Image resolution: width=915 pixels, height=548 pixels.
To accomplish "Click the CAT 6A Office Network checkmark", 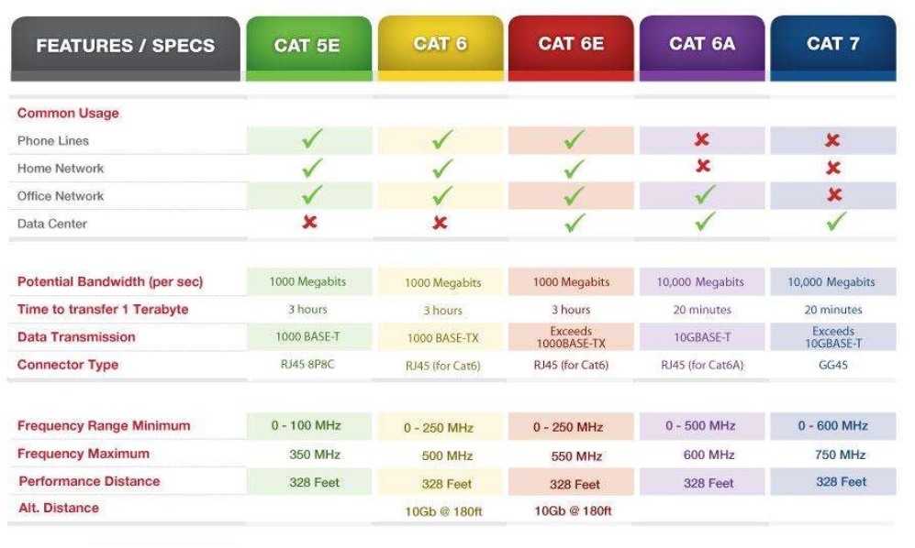I will (x=705, y=194).
